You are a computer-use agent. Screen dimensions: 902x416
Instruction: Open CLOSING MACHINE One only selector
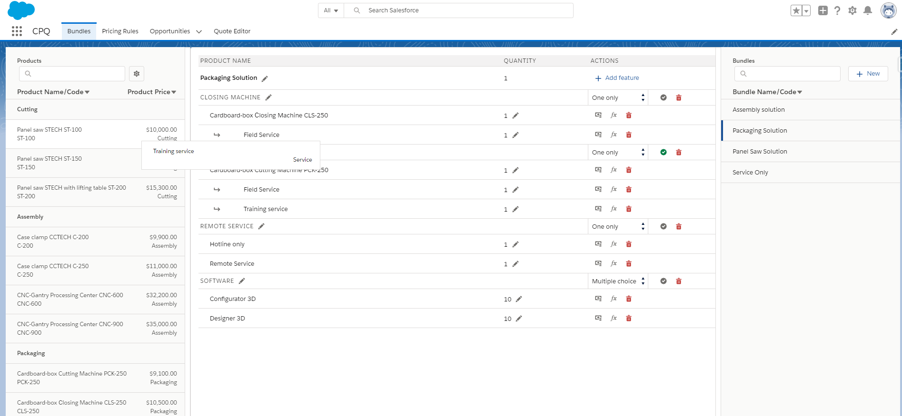(618, 98)
